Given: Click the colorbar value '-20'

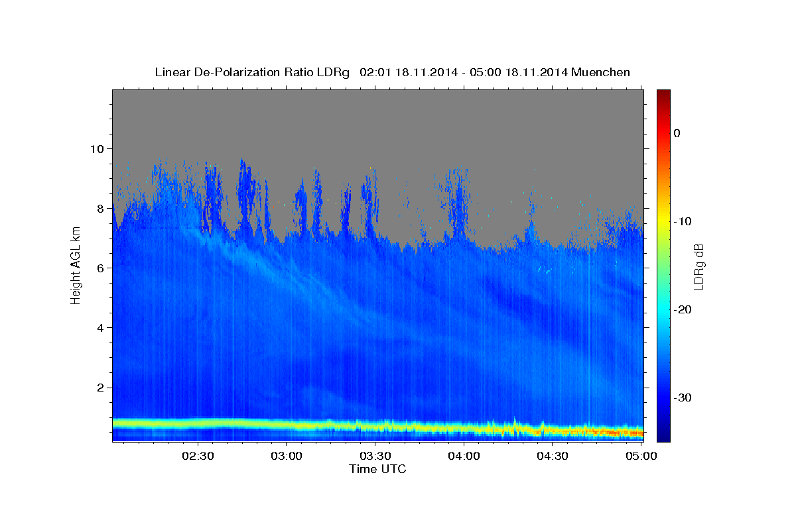Looking at the screenshot, I should [x=682, y=309].
